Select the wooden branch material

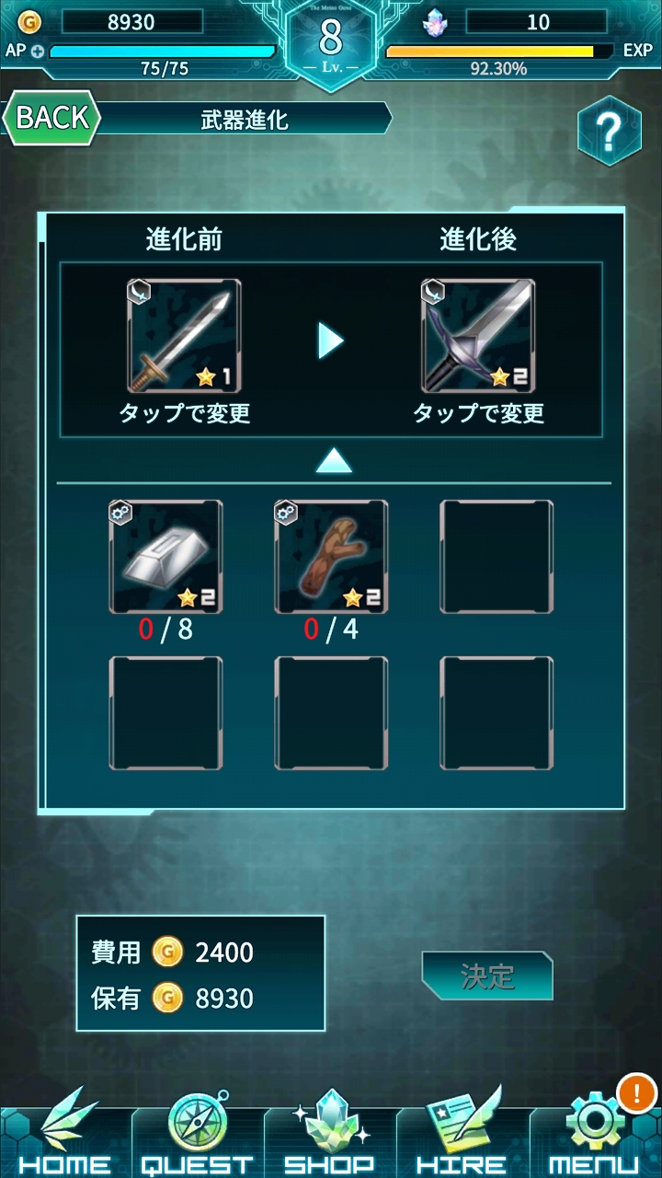(331, 557)
